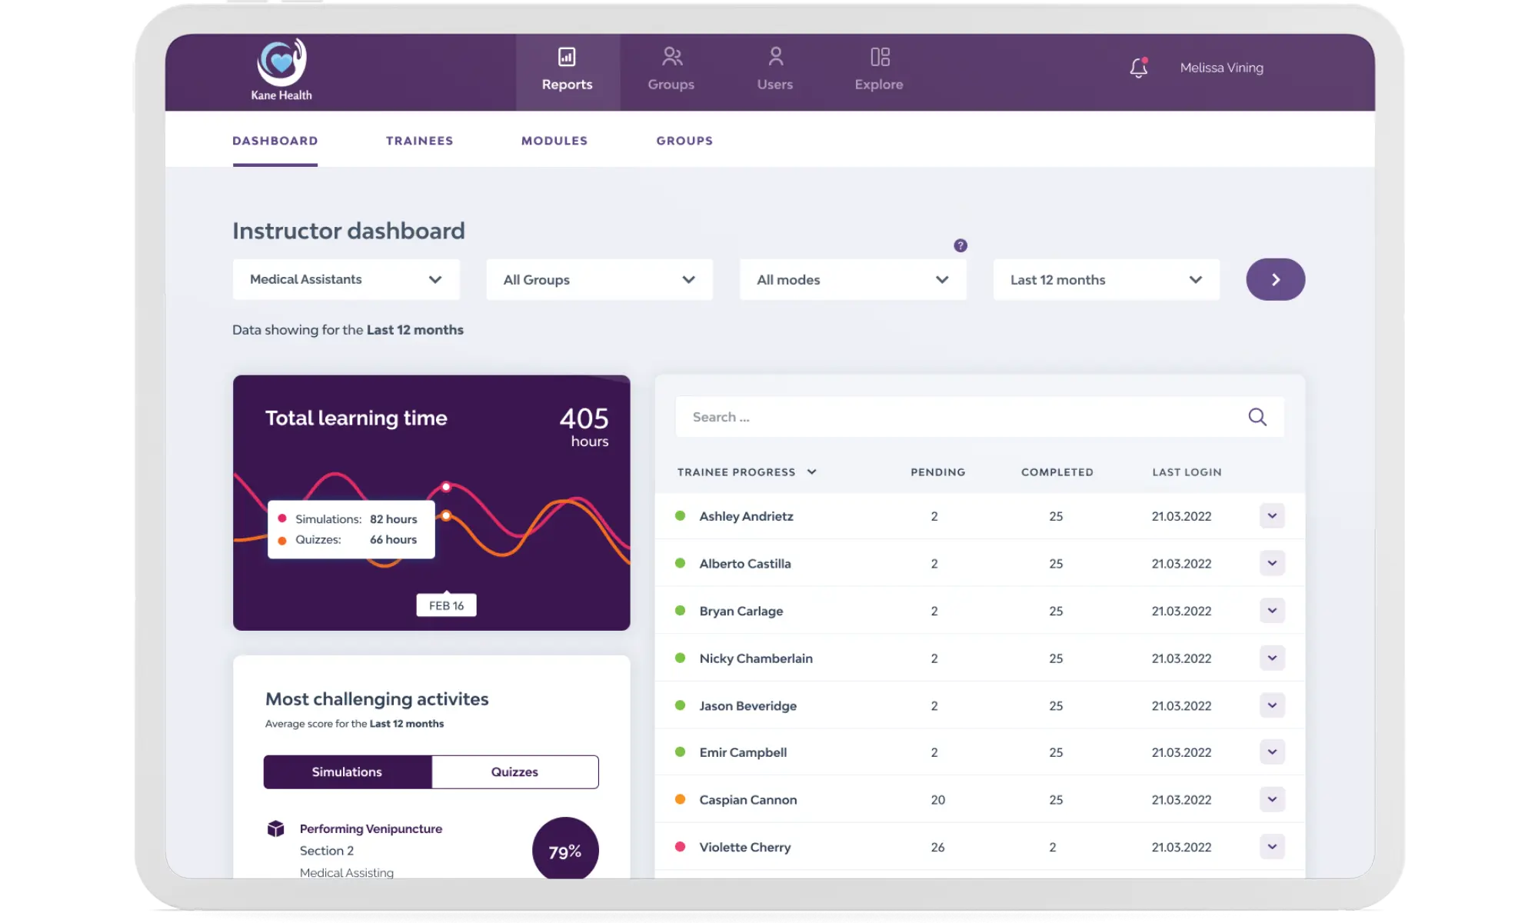The image size is (1538, 923).
Task: Open the Last 12 months dropdown
Action: pyautogui.click(x=1106, y=279)
